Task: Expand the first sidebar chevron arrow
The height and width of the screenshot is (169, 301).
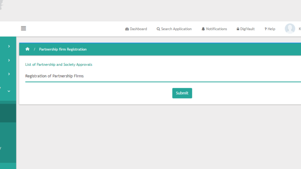Action: [x=9, y=47]
